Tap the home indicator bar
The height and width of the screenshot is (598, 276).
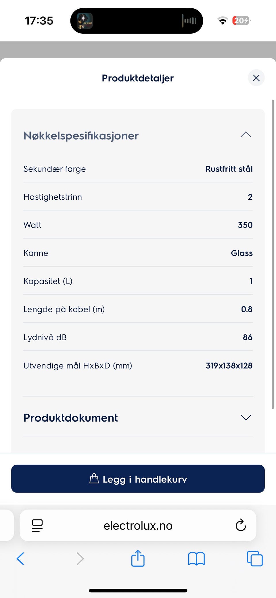138,591
